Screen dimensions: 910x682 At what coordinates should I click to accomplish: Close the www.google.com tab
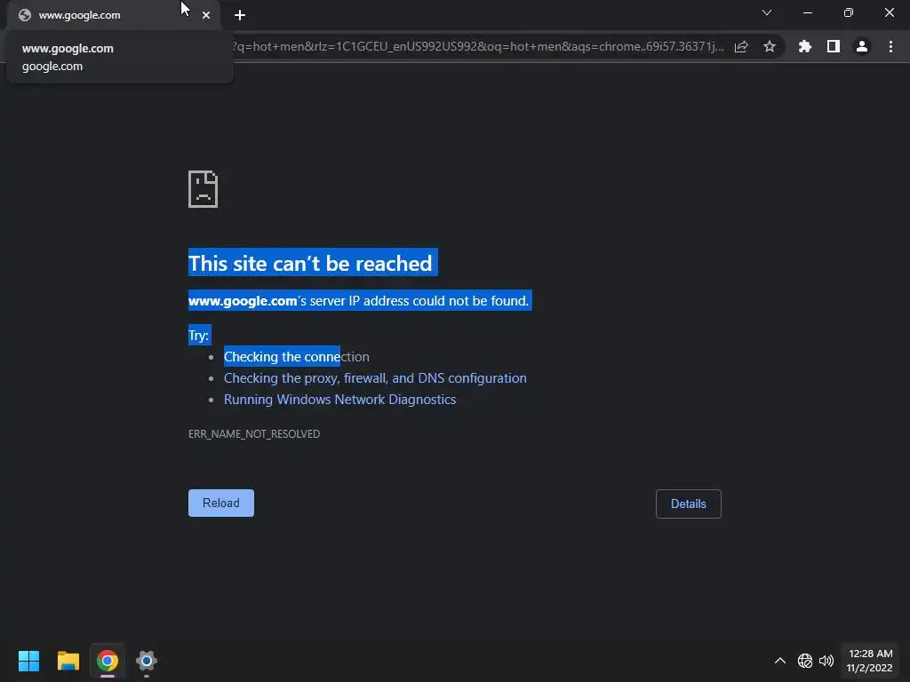(206, 15)
